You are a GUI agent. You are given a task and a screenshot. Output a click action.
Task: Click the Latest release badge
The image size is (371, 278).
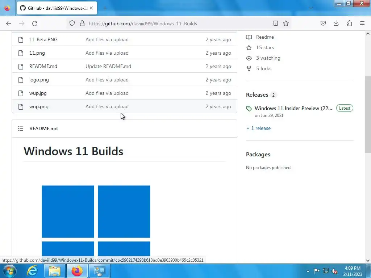[345, 108]
